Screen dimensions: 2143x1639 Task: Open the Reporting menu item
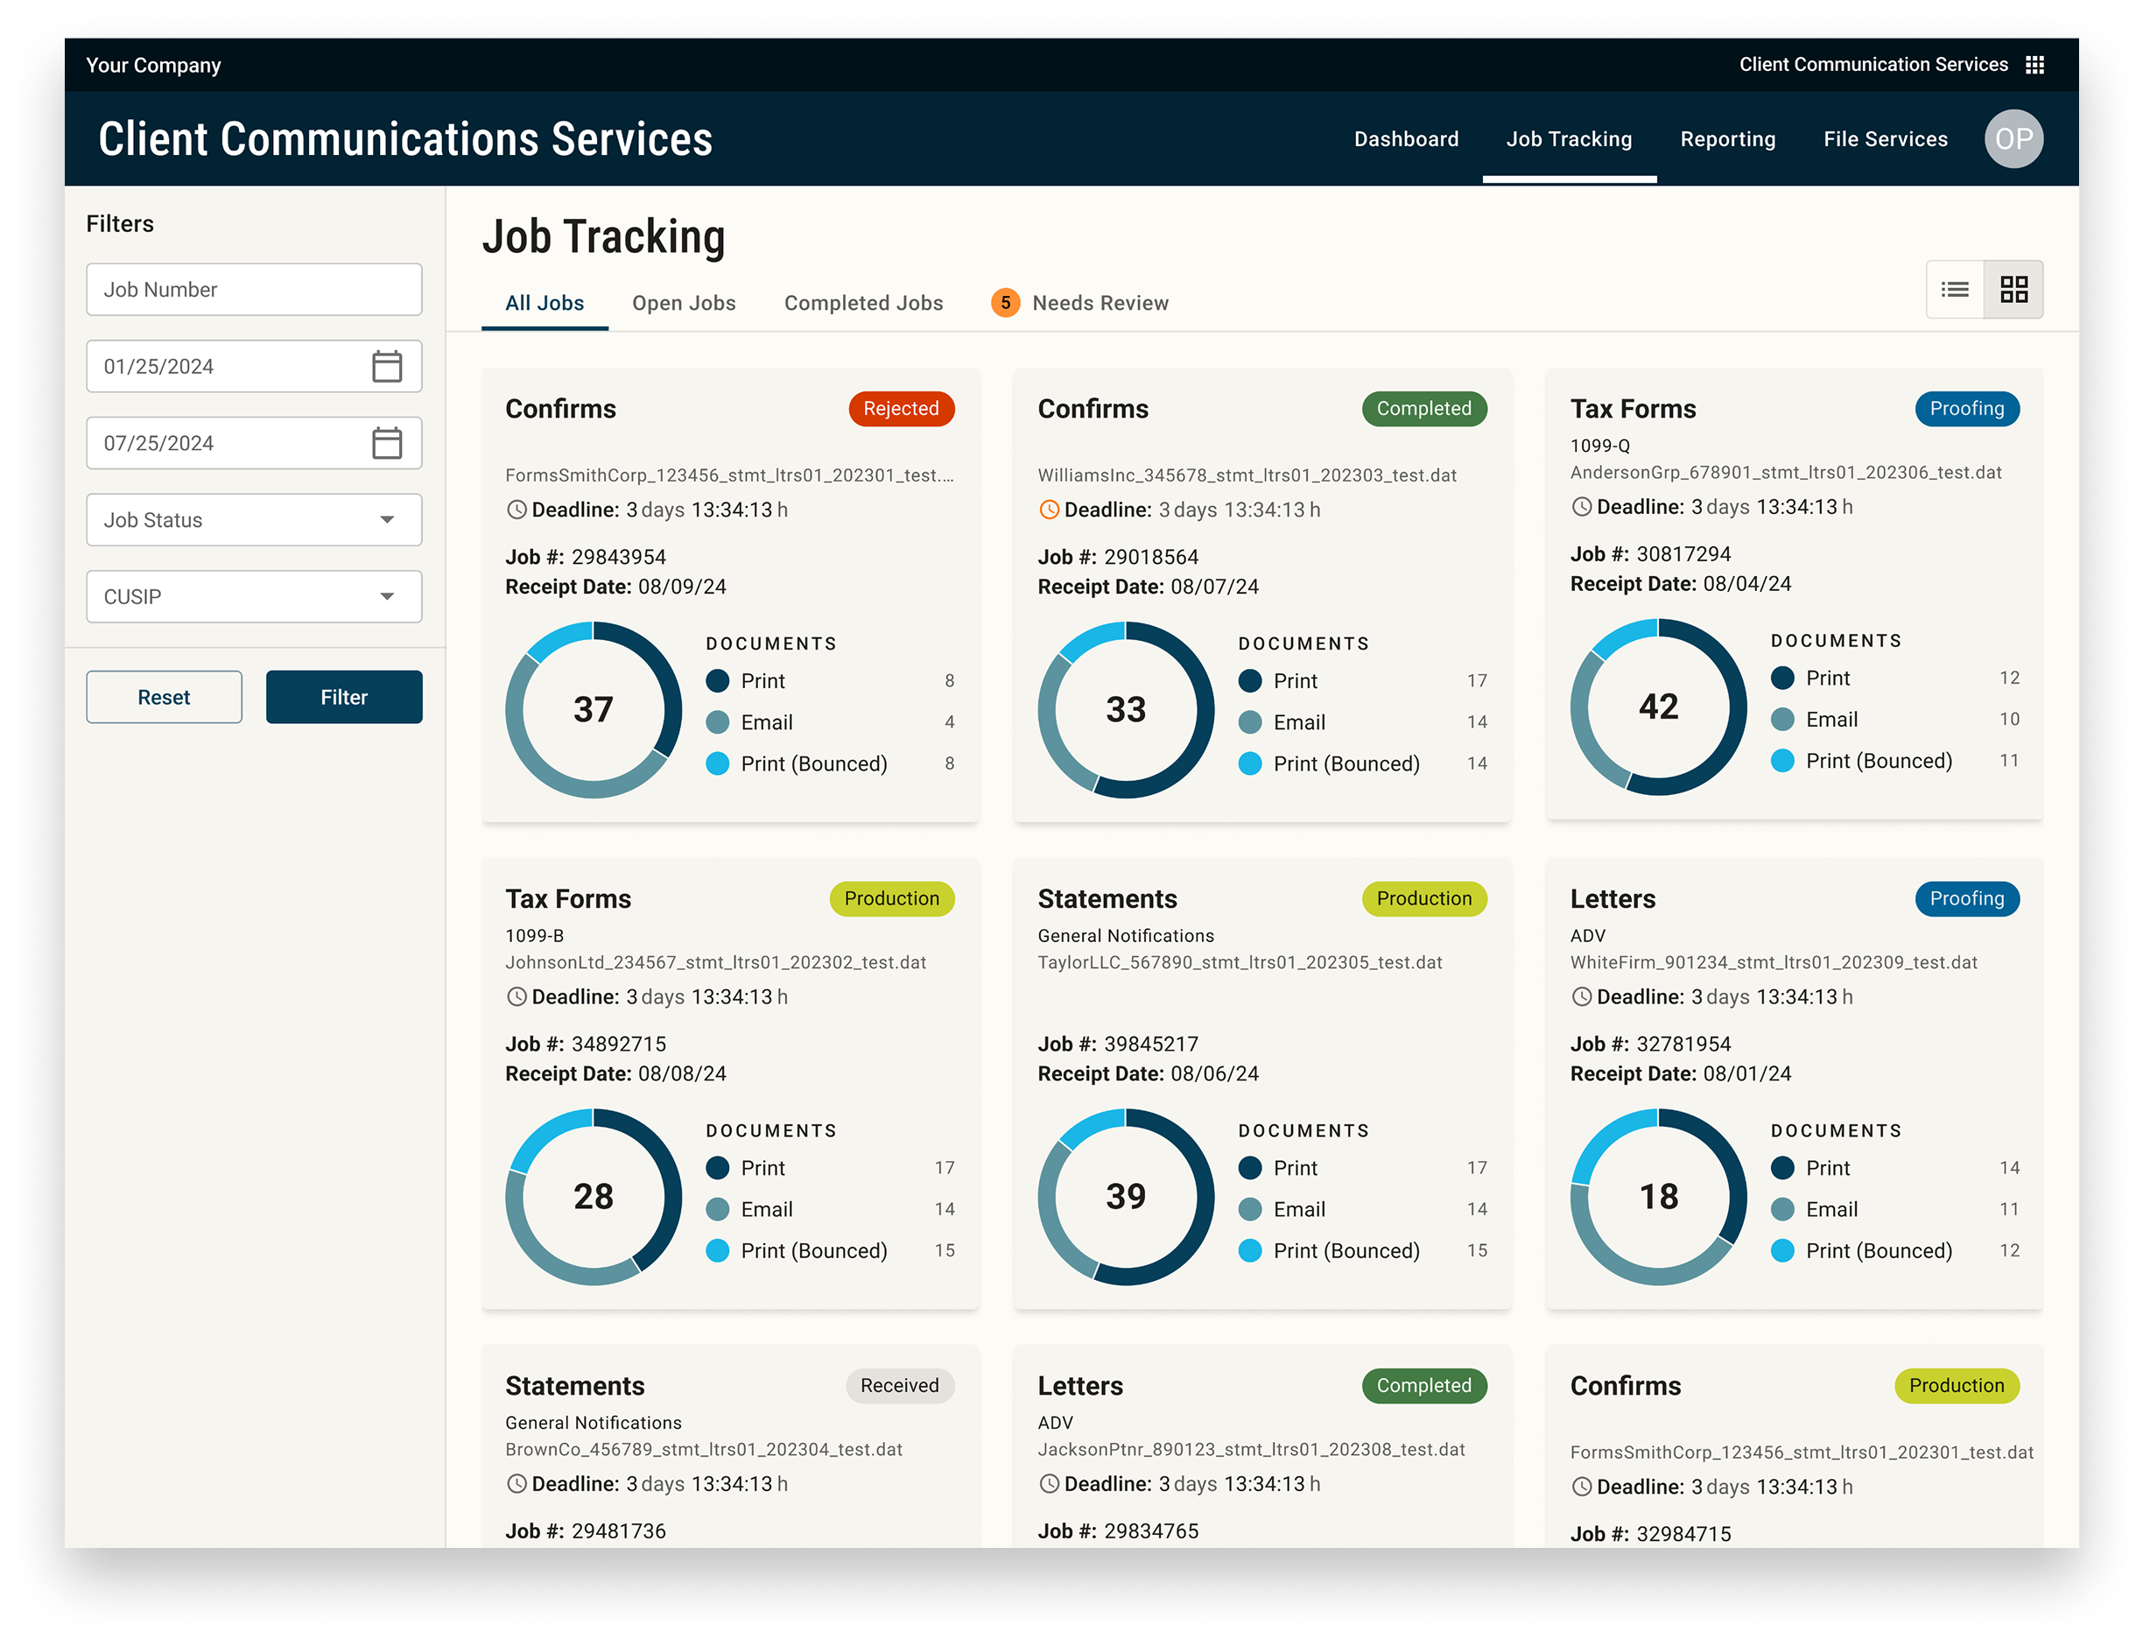pos(1727,138)
